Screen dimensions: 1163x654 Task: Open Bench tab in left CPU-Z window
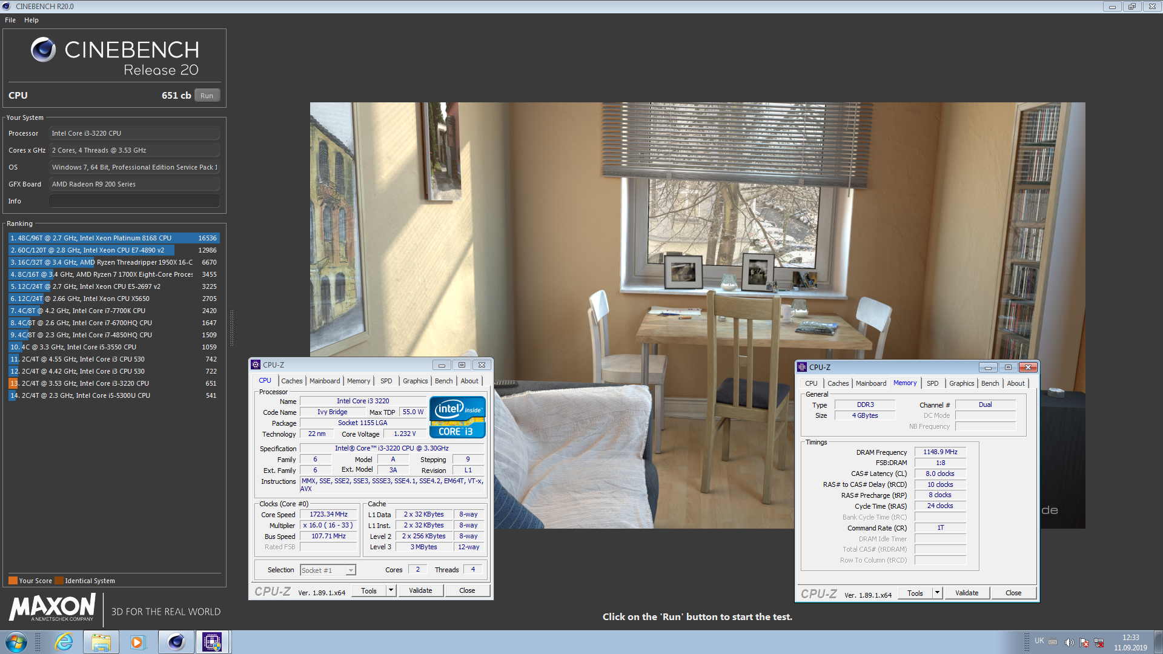[444, 381]
